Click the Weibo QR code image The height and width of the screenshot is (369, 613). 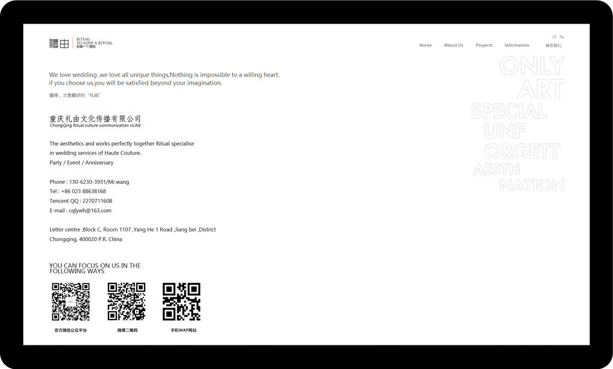127,301
